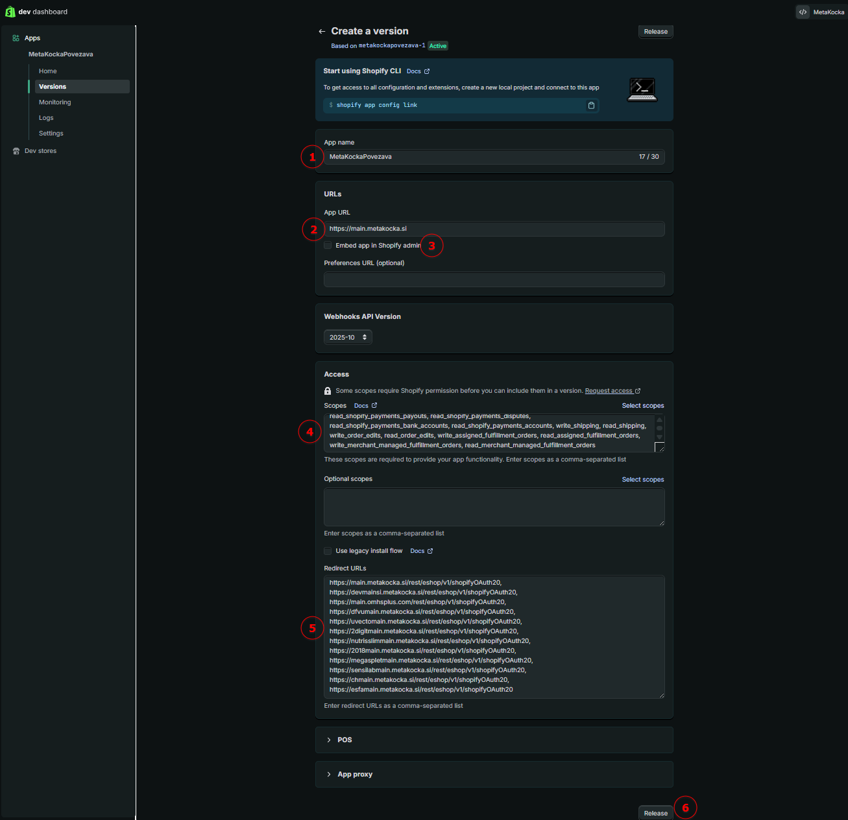Open Dev stores in the sidebar
The image size is (848, 820).
click(40, 151)
